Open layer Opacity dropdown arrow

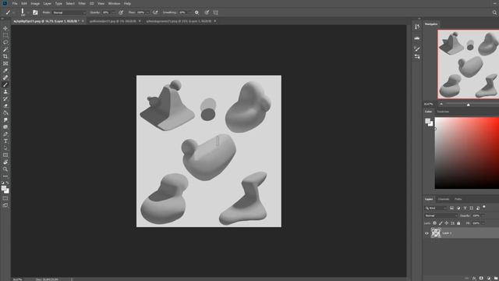(x=483, y=215)
